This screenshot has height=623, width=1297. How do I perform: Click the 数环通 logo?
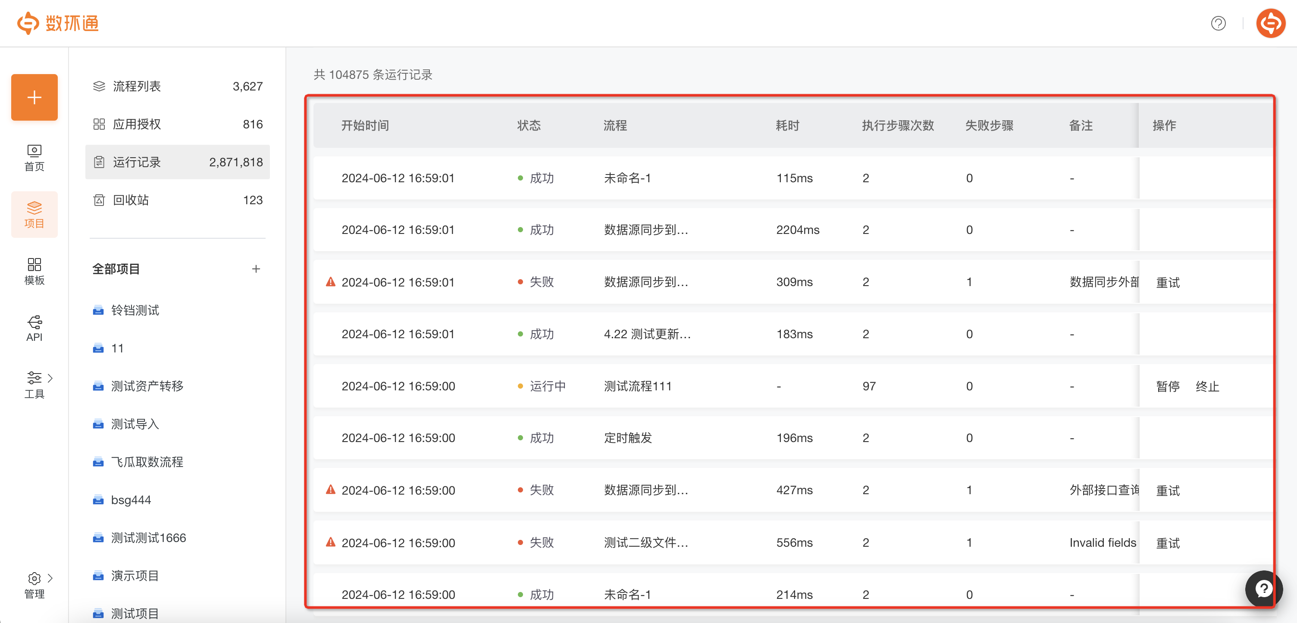(58, 23)
